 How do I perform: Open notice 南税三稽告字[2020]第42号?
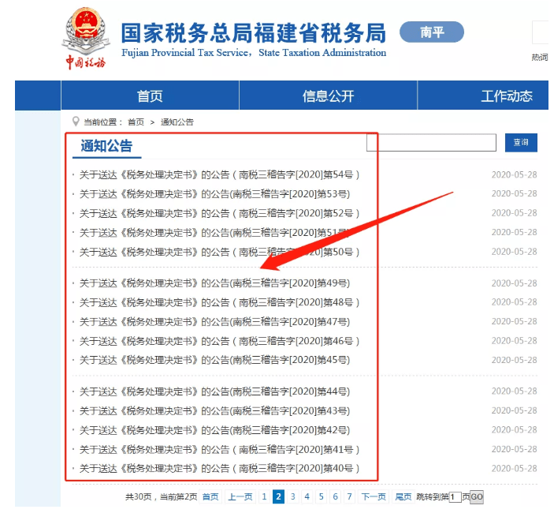pyautogui.click(x=215, y=430)
